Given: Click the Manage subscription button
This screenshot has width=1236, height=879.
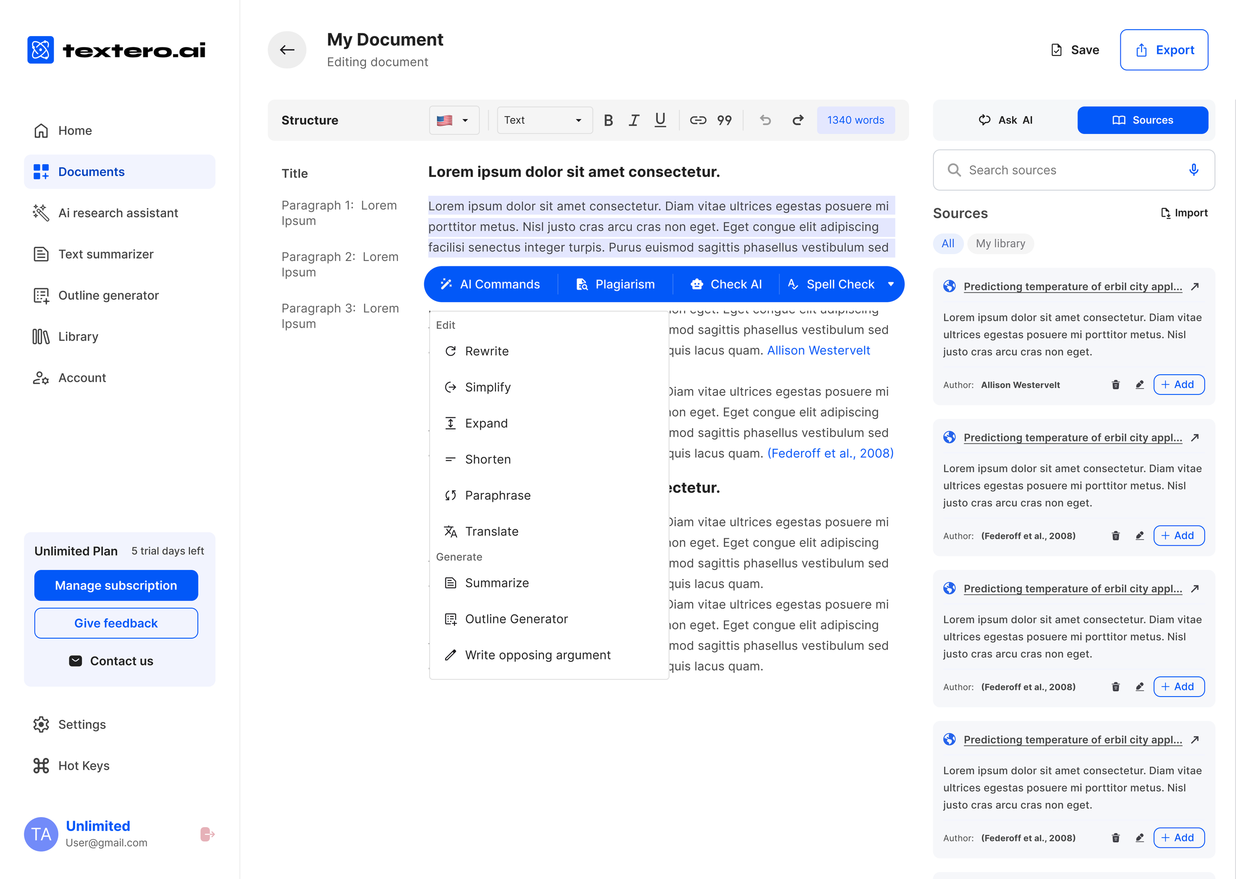Looking at the screenshot, I should pos(116,585).
